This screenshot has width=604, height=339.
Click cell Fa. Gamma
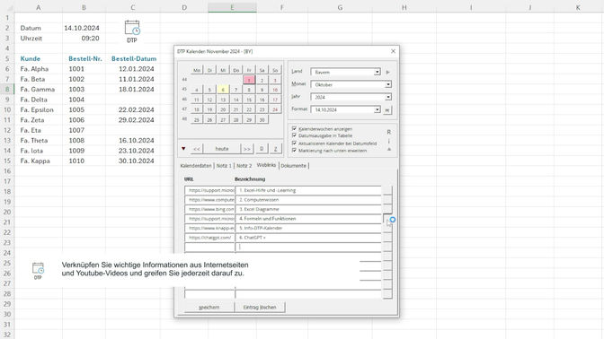[38, 89]
